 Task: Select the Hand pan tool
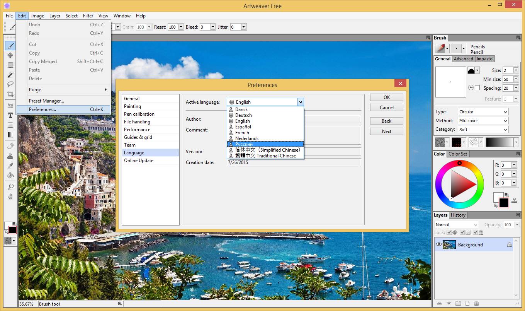[10, 197]
